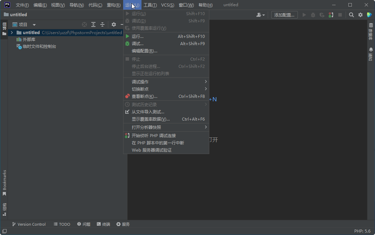Expand the untitled project tree node
Screen dimensions: 375x235
click(x=12, y=33)
